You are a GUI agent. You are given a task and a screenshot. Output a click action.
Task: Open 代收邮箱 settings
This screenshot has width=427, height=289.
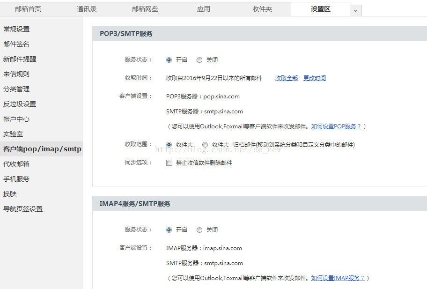point(16,164)
